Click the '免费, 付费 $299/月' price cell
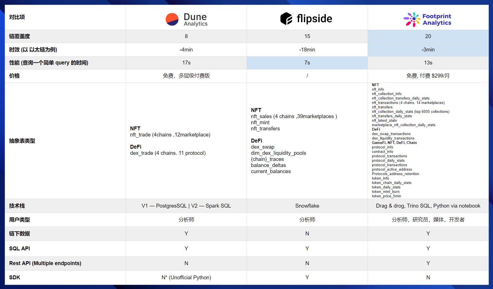 [x=428, y=76]
